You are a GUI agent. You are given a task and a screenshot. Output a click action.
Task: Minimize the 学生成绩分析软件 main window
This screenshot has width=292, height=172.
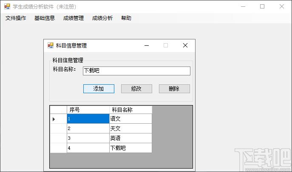[243, 6]
